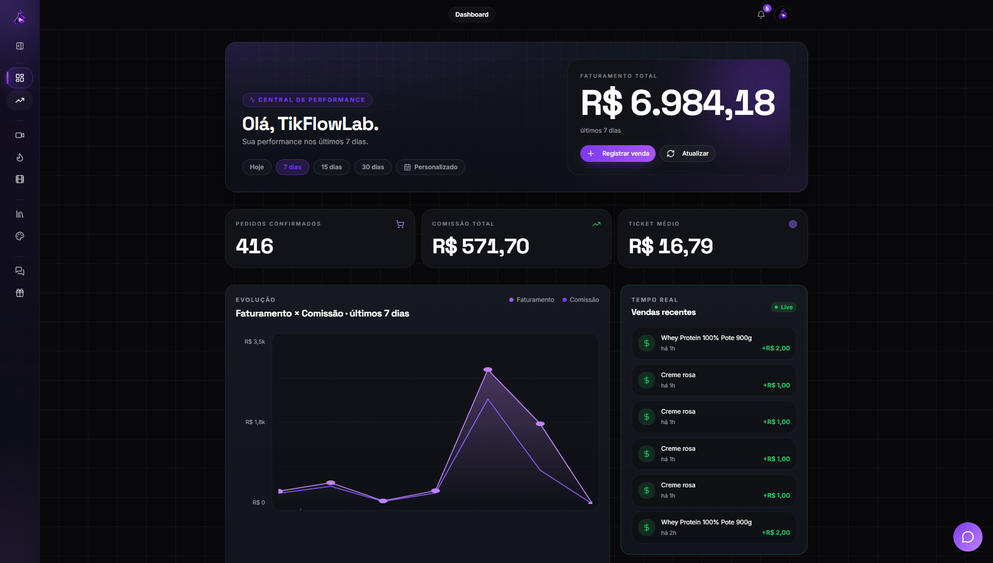Select the 7 dias period filter
The height and width of the screenshot is (563, 993).
pyautogui.click(x=293, y=167)
